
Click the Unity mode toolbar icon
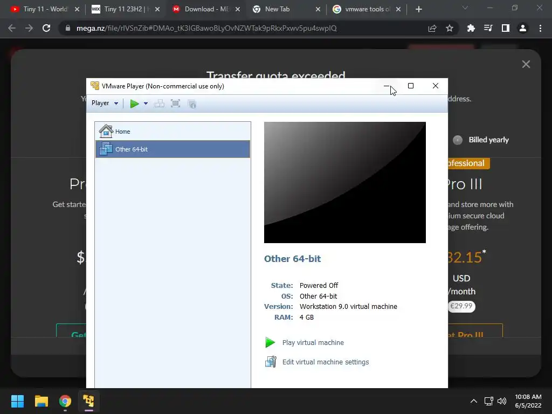pos(192,104)
